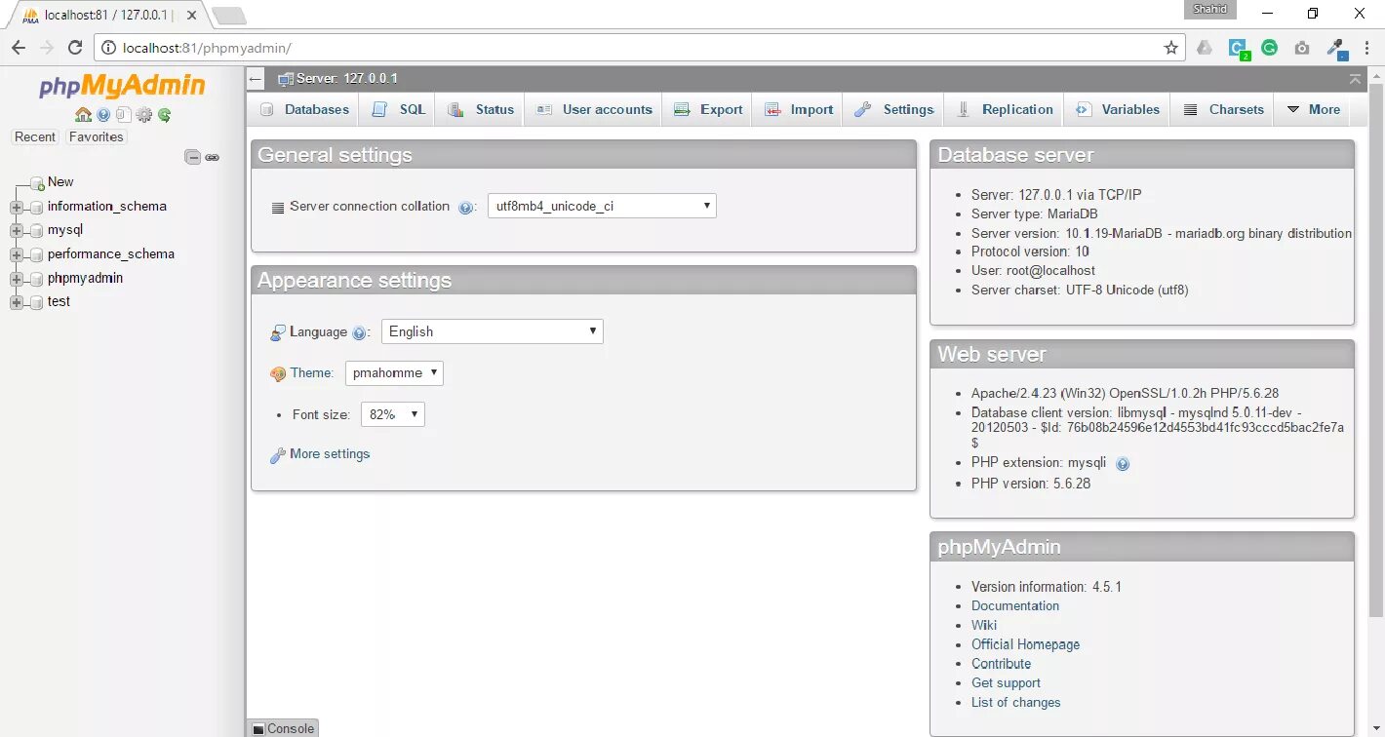Select the Import tab

pos(799,109)
